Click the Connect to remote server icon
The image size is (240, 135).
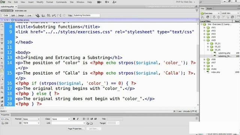pos(202,17)
